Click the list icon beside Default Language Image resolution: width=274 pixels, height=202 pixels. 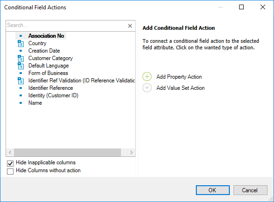coord(20,66)
